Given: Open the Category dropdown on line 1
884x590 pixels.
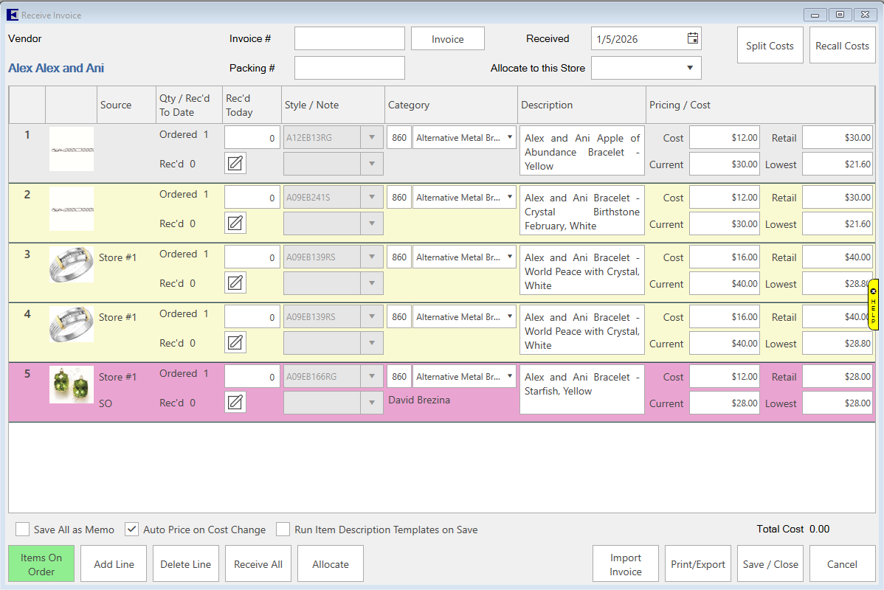Looking at the screenshot, I should click(509, 137).
